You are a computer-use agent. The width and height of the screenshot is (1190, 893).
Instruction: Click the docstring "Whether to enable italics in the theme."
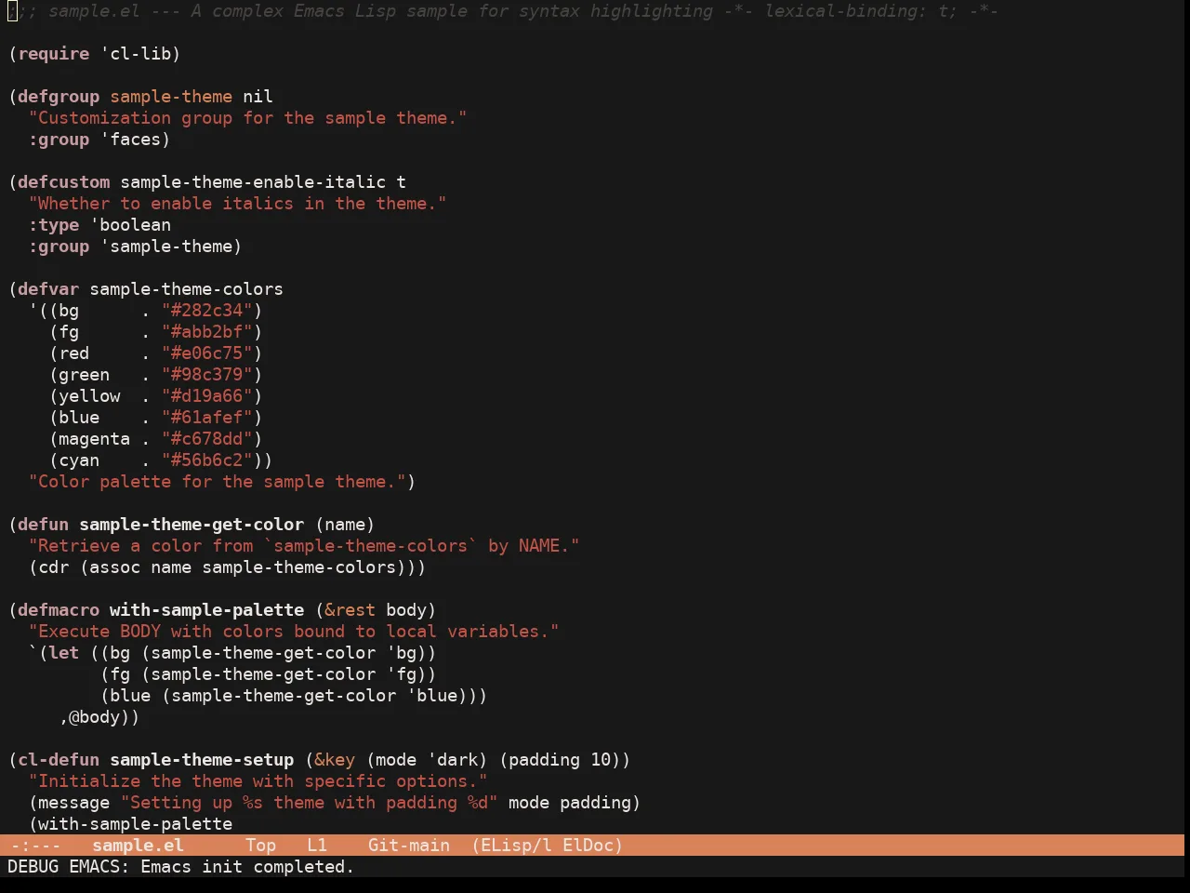(238, 204)
